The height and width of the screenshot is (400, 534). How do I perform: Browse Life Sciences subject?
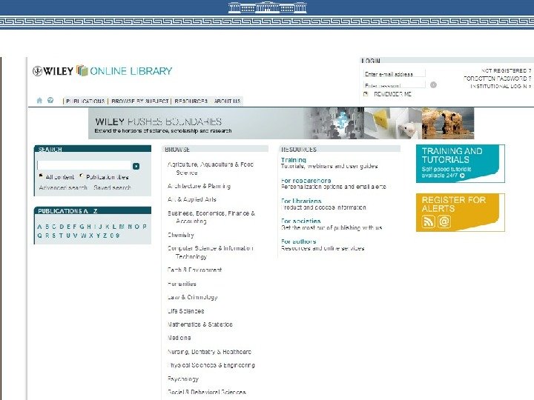(185, 311)
